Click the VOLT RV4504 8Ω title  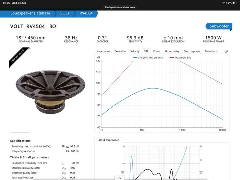[x=33, y=26]
